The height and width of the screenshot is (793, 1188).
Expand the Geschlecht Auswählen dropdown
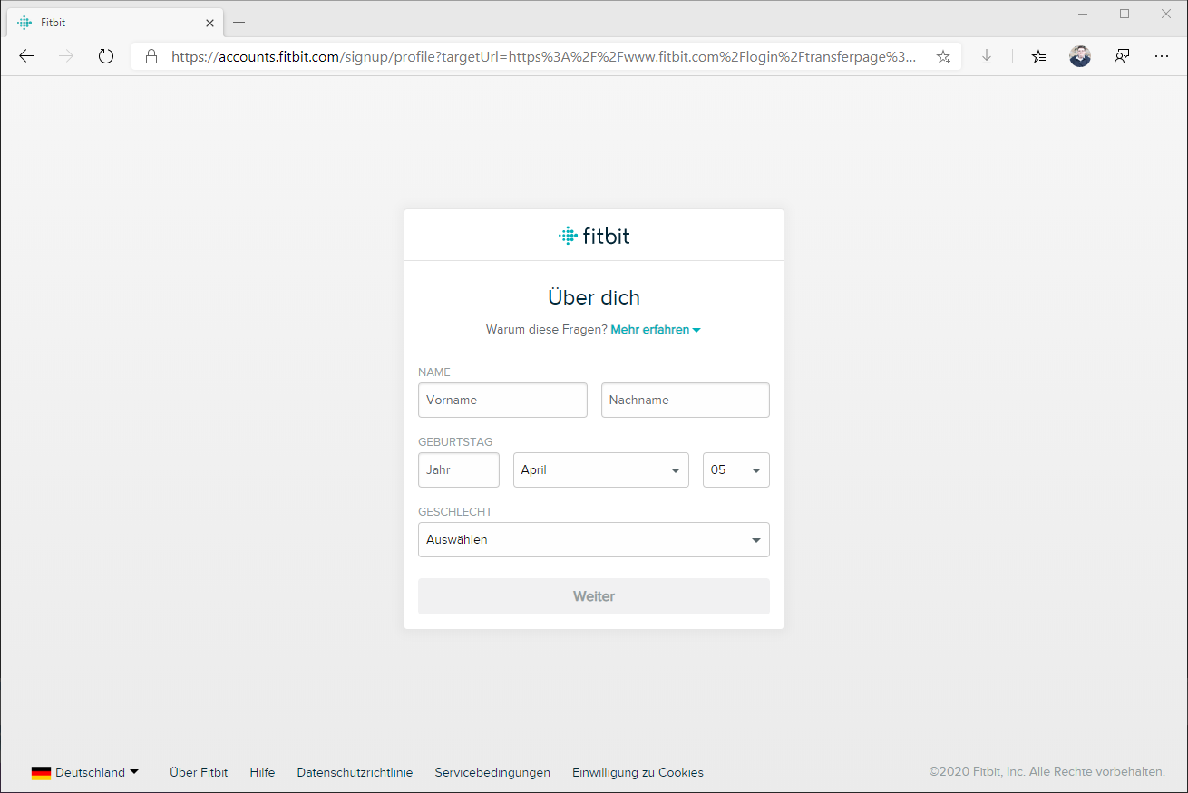(x=593, y=540)
